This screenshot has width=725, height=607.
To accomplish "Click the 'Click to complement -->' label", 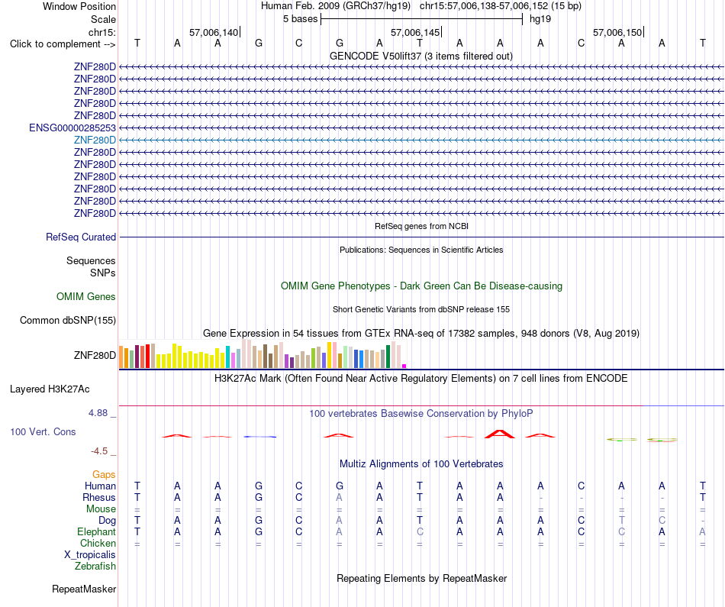I will point(63,44).
